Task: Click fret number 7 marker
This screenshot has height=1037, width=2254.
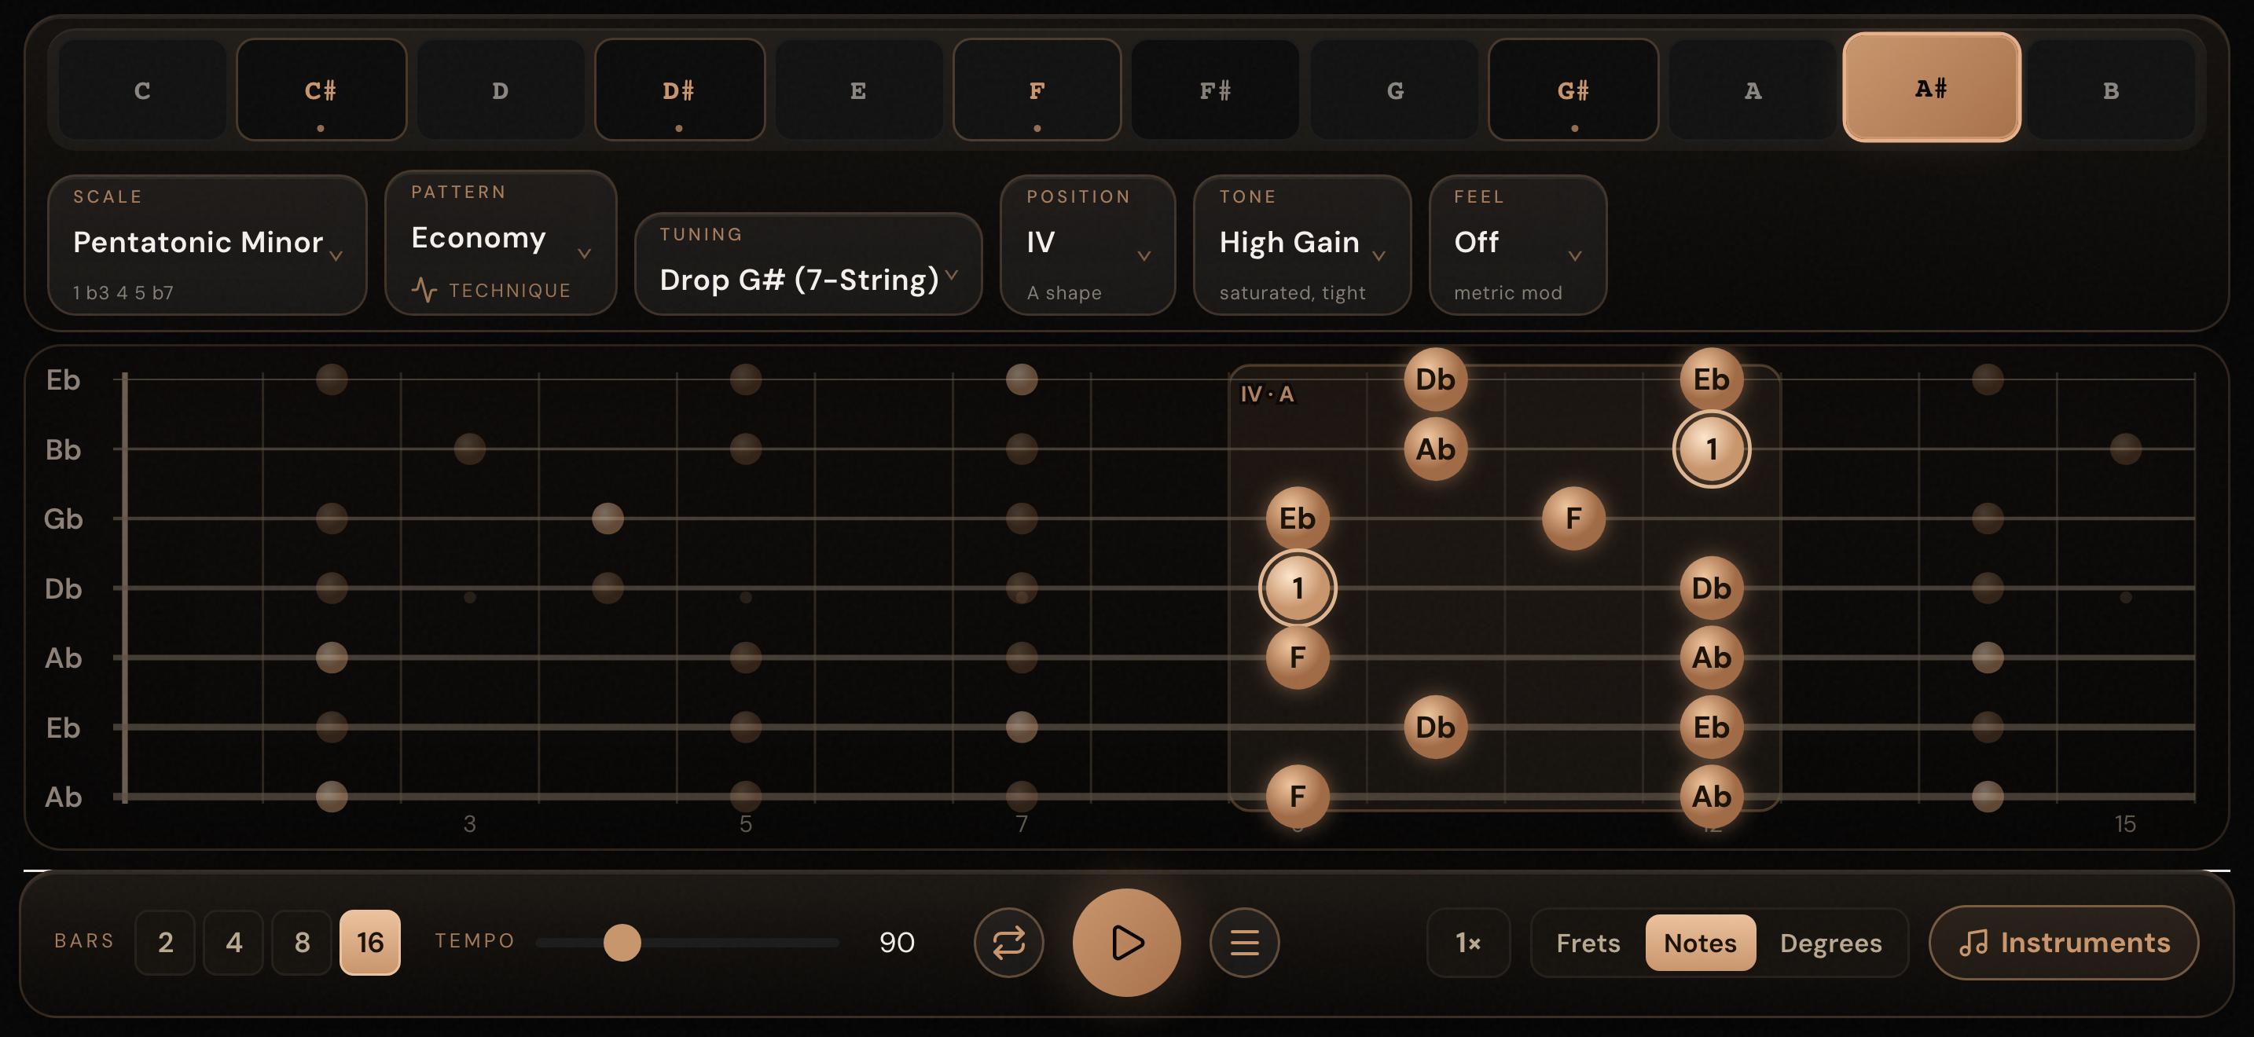Action: [1021, 823]
